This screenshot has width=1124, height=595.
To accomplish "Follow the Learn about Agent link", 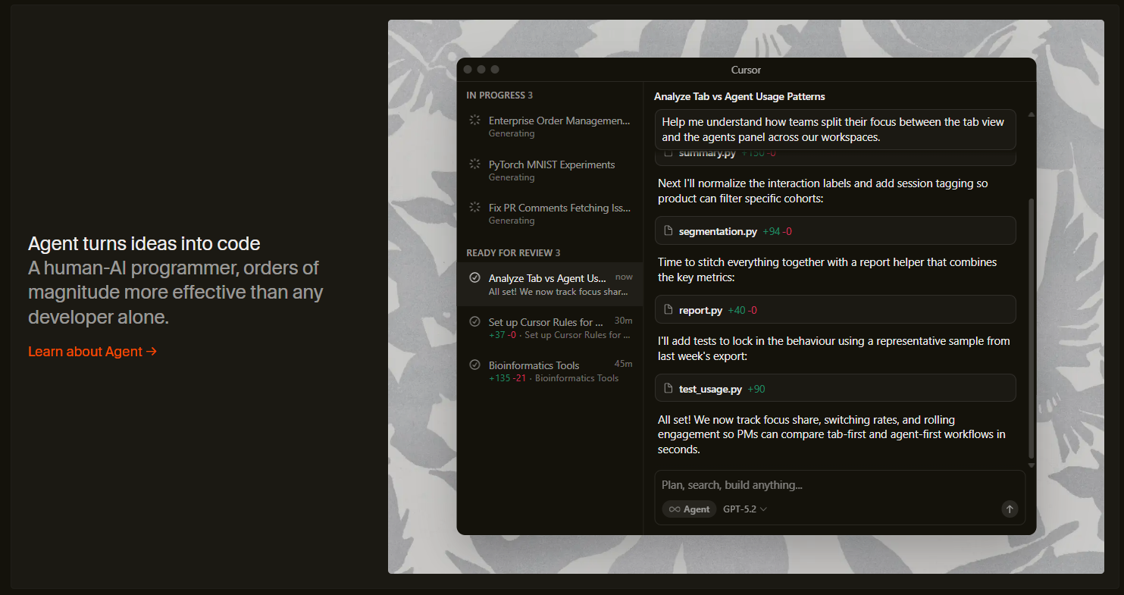I will pyautogui.click(x=92, y=352).
